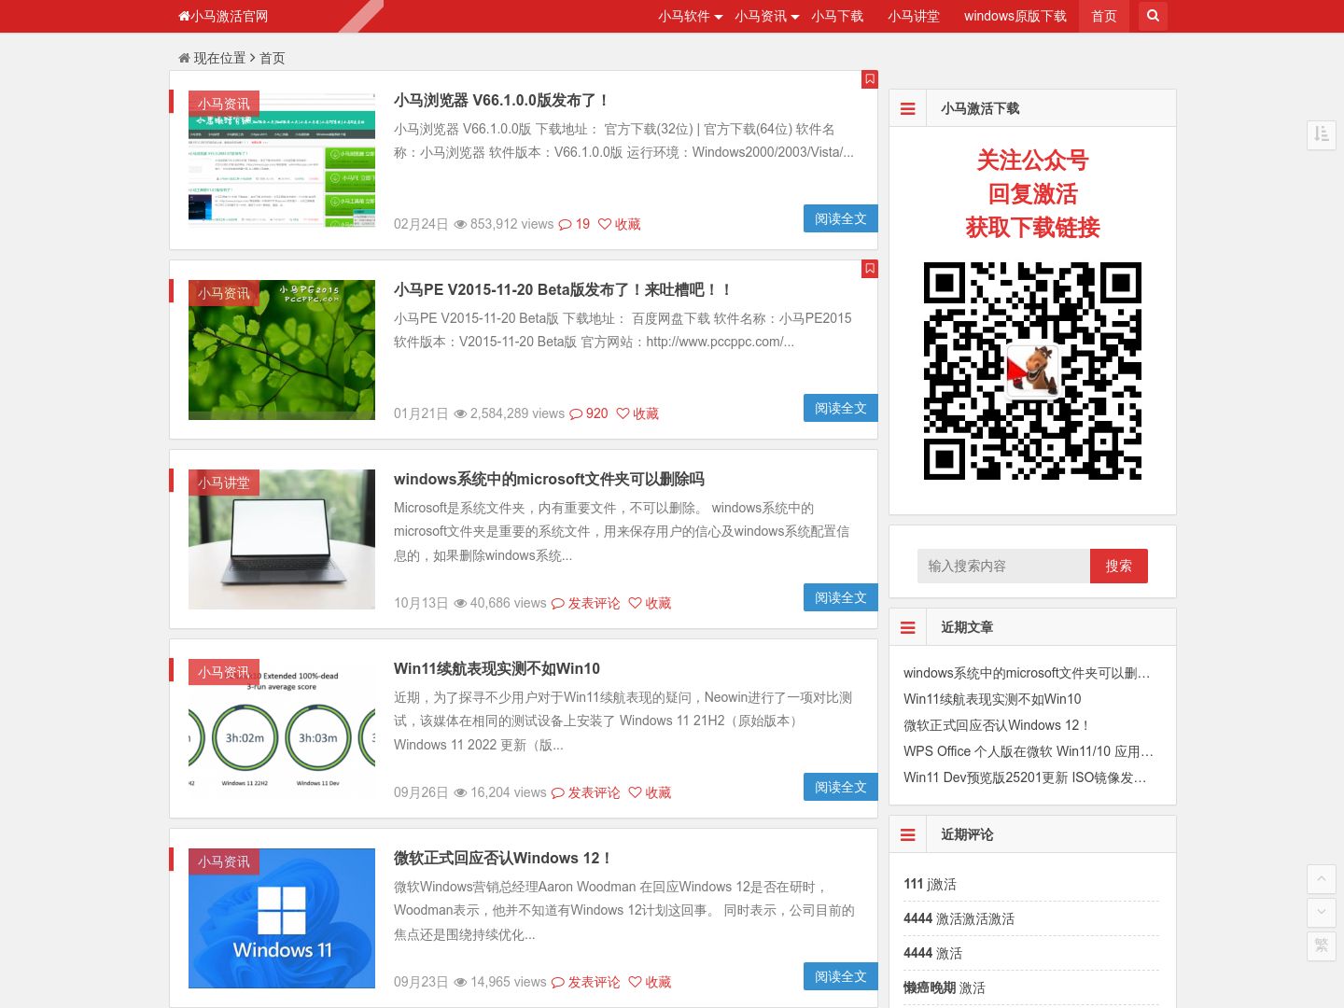Viewport: 1344px width, 1008px height.
Task: Click the bookmark ribbon on the 小马PE post
Action: click(x=870, y=269)
